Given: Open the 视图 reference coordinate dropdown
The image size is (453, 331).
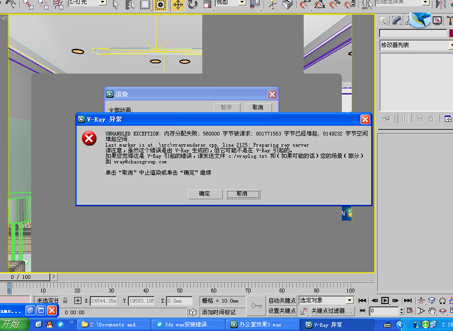Looking at the screenshot, I should point(243,3).
